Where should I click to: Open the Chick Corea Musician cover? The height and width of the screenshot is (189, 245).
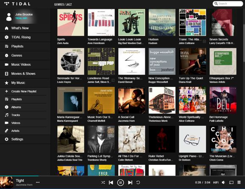[x=223, y=139]
